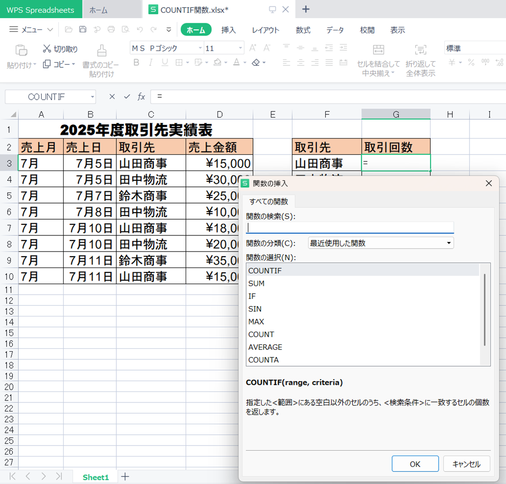Click the Print icon in quick toolbar
506x484 pixels.
(111, 29)
